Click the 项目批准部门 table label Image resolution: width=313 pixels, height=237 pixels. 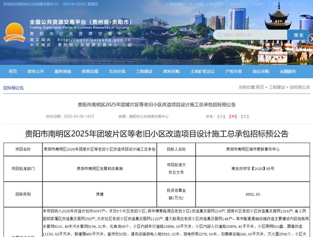click(x=23, y=169)
